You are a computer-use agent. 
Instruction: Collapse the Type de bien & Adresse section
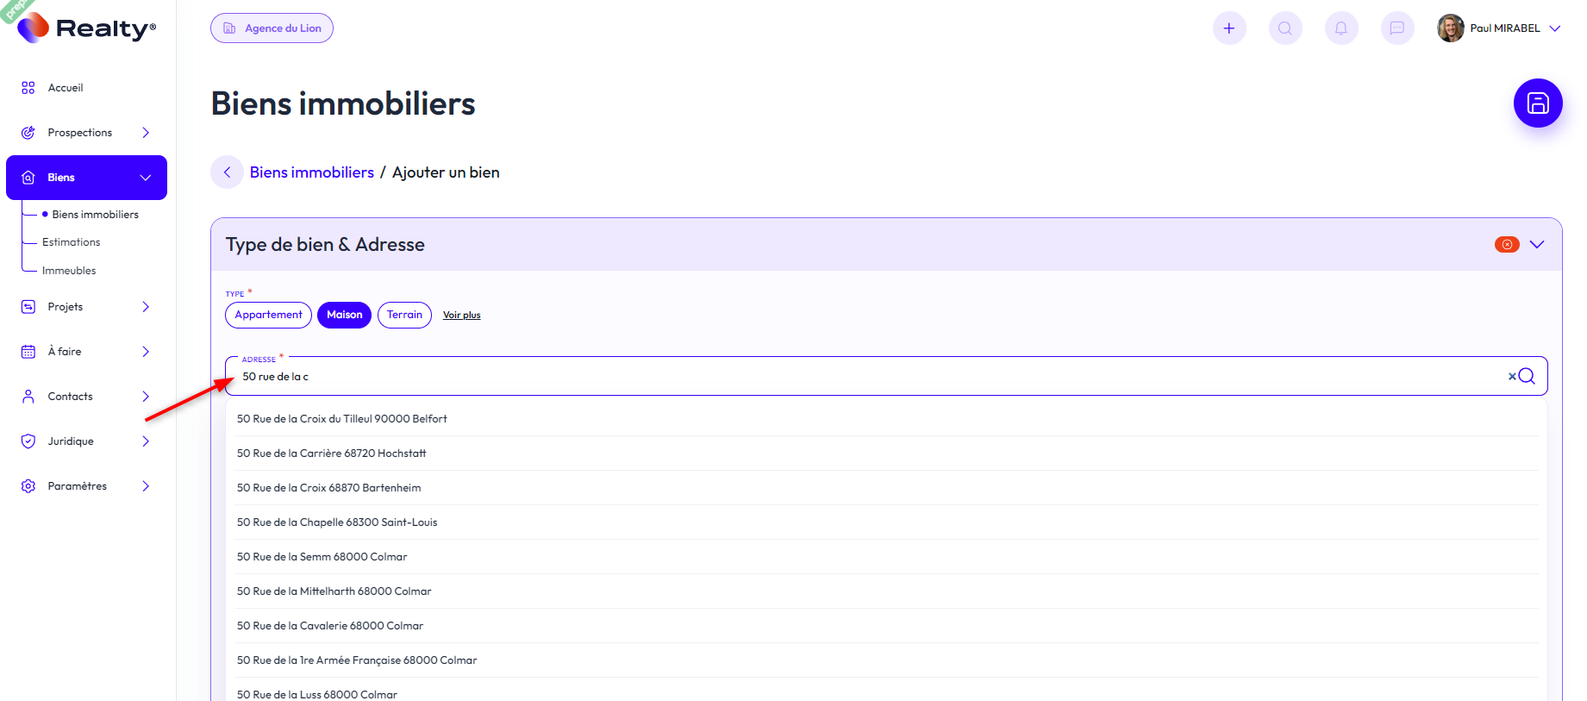[x=1536, y=245]
